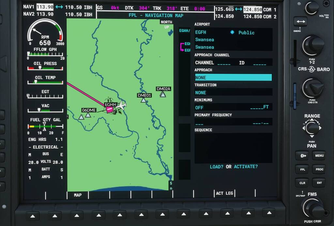
Task: Click the blue airport icon beside EGFH
Action: click(x=232, y=32)
